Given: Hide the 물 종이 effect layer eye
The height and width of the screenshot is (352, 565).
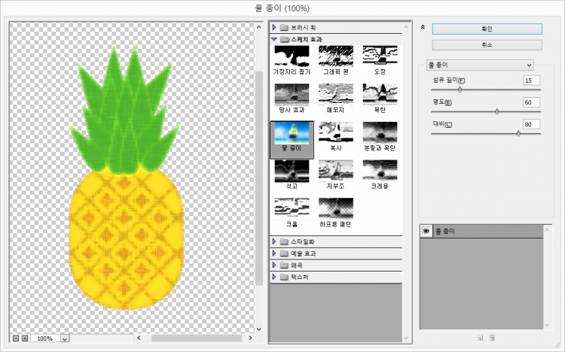Looking at the screenshot, I should click(x=426, y=231).
